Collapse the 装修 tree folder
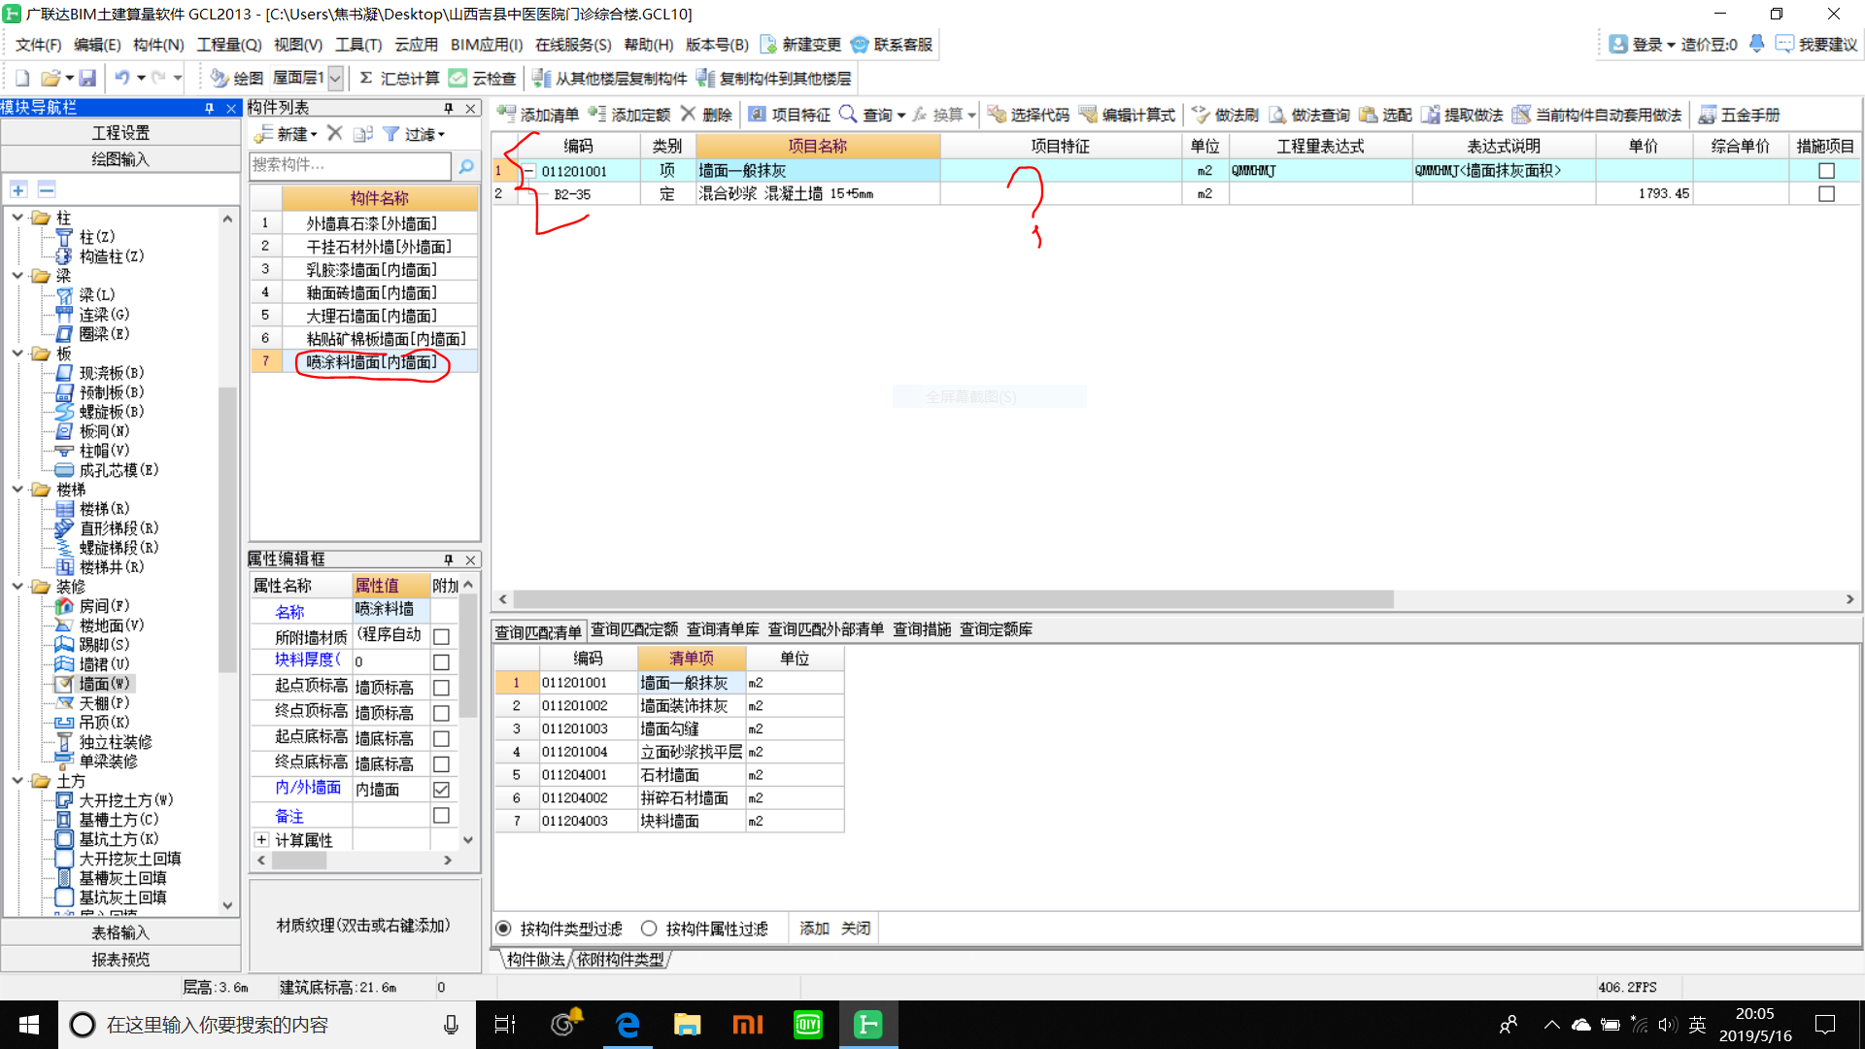The image size is (1865, 1049). tap(17, 587)
